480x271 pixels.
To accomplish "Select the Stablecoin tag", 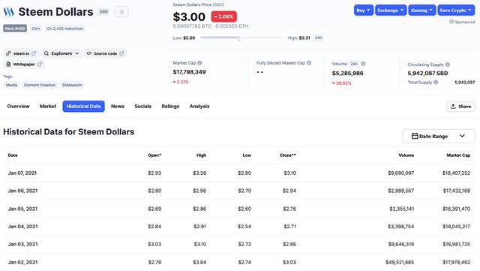I will 72,85.
